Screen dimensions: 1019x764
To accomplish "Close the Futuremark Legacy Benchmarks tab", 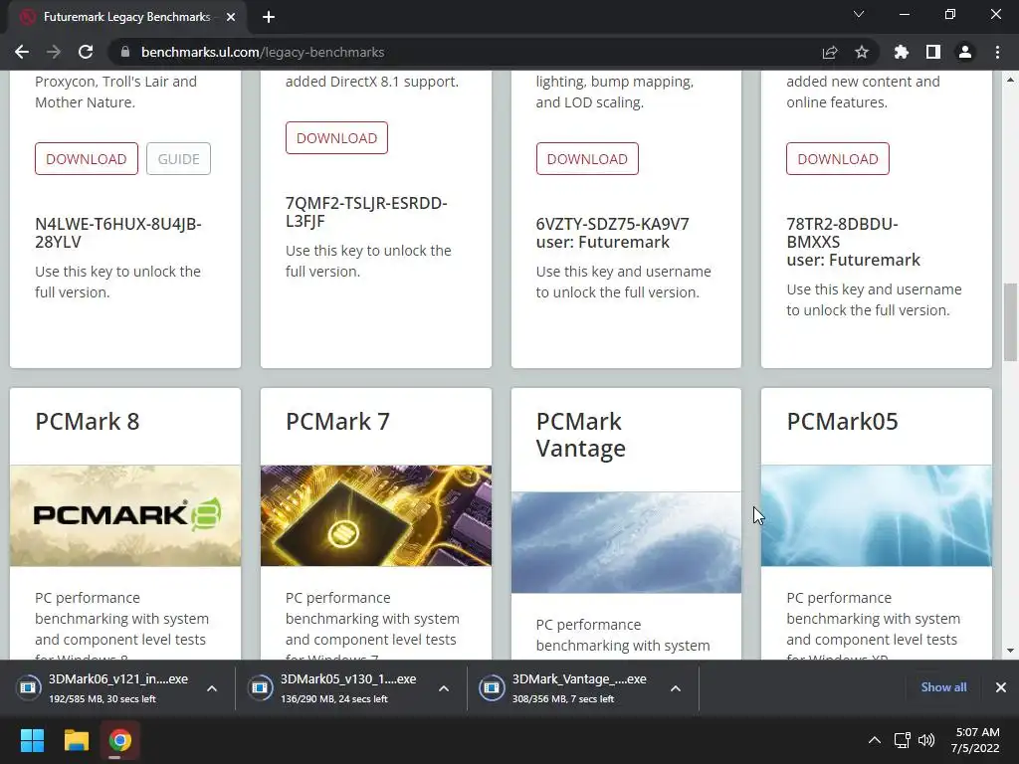I will click(231, 17).
